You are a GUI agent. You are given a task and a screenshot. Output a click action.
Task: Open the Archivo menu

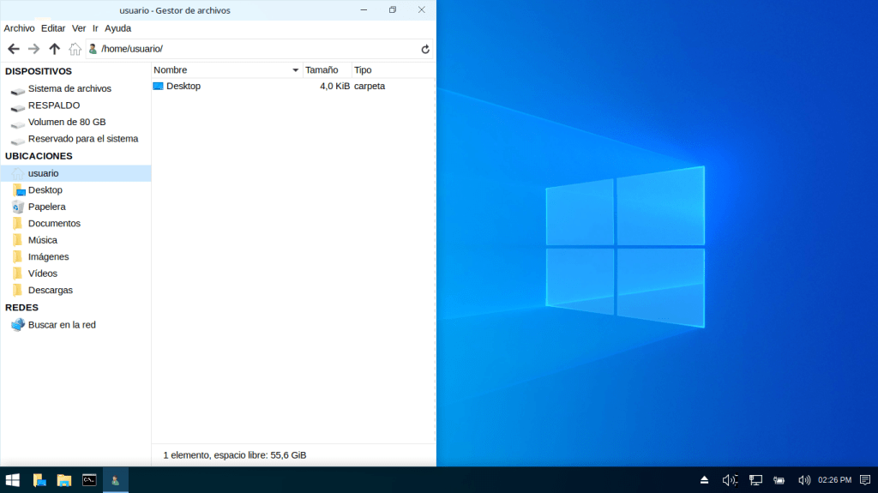tap(19, 28)
